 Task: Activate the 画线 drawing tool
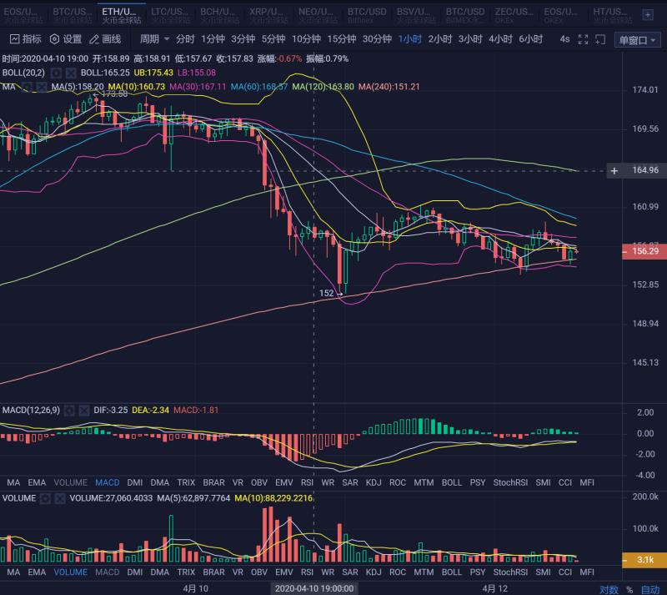click(x=105, y=38)
